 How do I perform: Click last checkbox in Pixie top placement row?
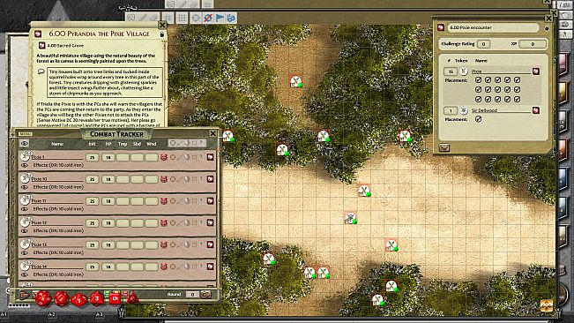click(x=517, y=79)
